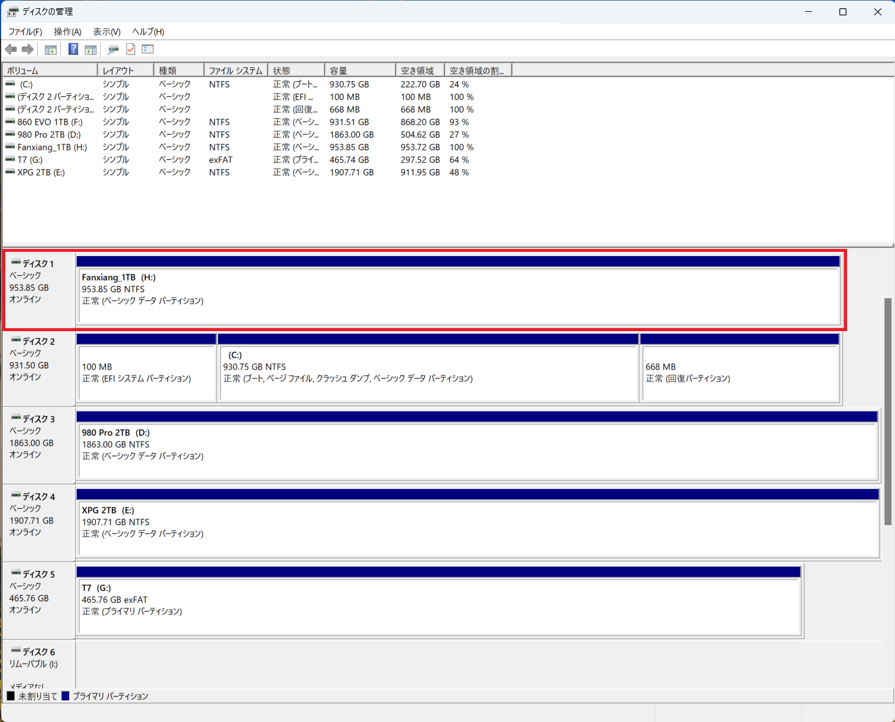Viewport: 895px width, 722px height.
Task: Sort by the 空き領域 column header
Action: pos(420,70)
